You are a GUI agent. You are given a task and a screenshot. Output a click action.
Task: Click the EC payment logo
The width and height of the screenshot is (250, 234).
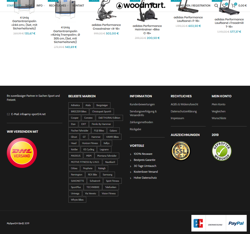198,223
